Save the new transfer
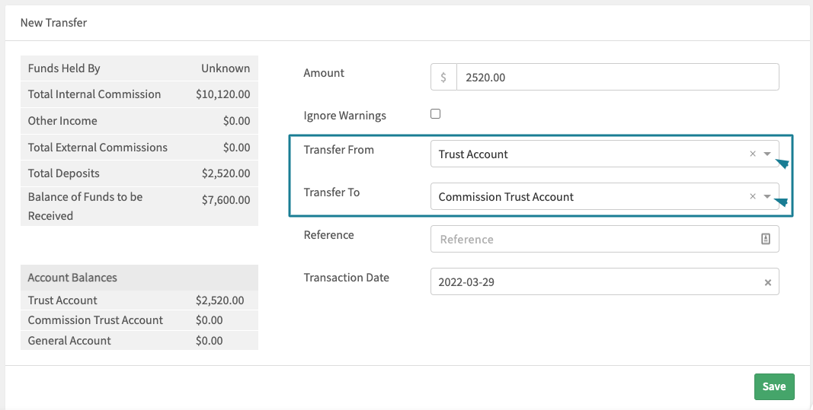Viewport: 813px width, 410px height. tap(774, 386)
